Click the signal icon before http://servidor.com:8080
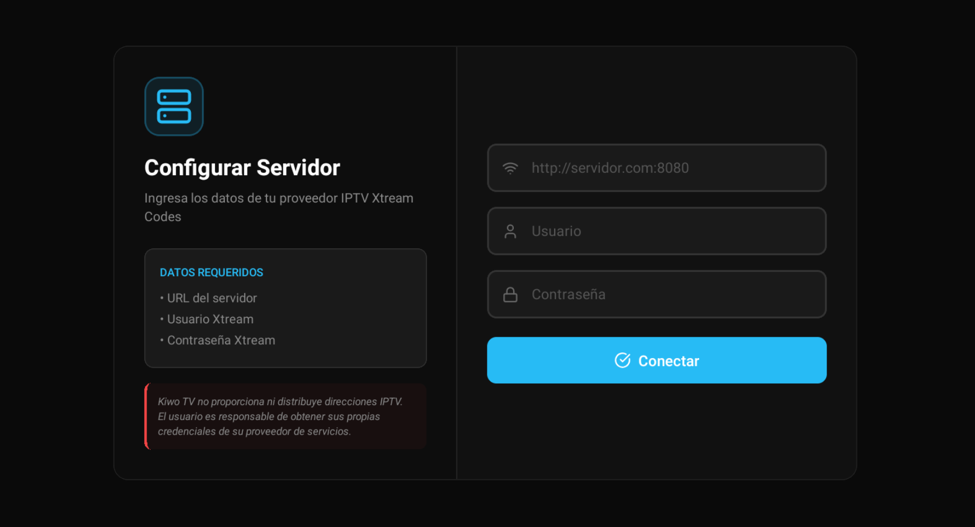The height and width of the screenshot is (527, 975). coord(510,167)
